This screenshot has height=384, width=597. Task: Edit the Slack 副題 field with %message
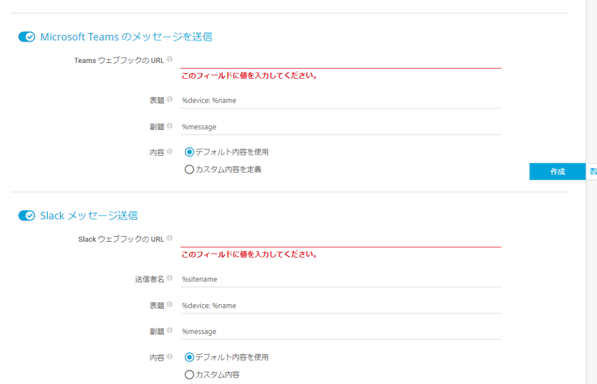click(340, 332)
